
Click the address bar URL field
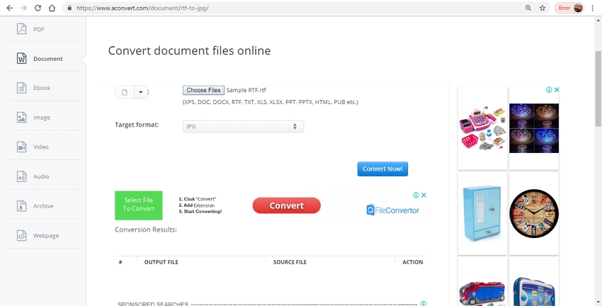tap(283, 8)
